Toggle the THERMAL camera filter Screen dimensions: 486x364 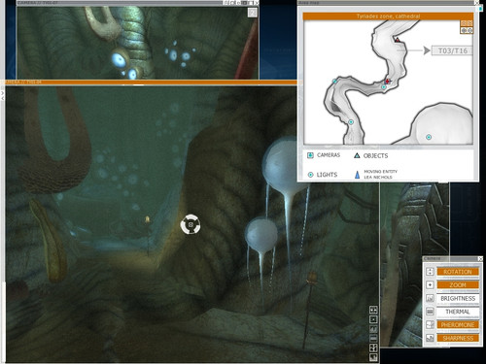pyautogui.click(x=458, y=312)
